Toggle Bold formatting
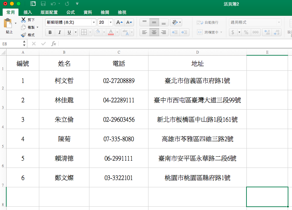The image size is (292, 210). coord(50,32)
